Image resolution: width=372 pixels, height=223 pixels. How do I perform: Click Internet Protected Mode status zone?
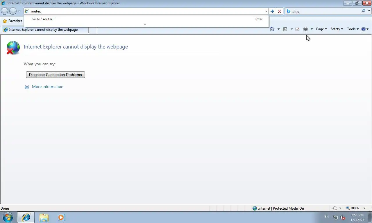coord(278,208)
